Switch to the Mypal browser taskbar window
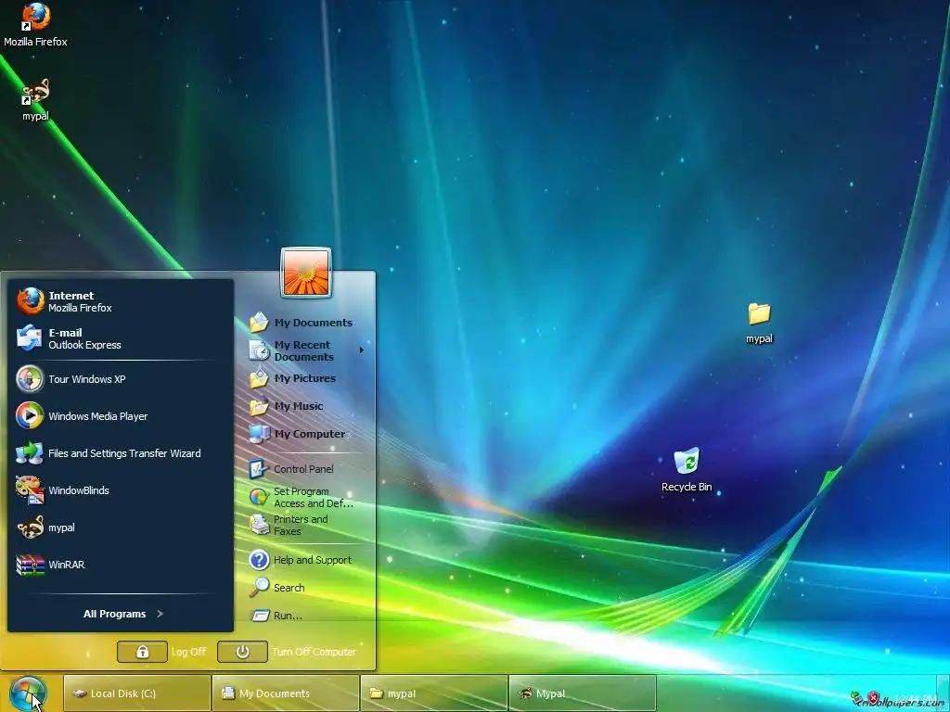This screenshot has height=712, width=950. click(583, 693)
